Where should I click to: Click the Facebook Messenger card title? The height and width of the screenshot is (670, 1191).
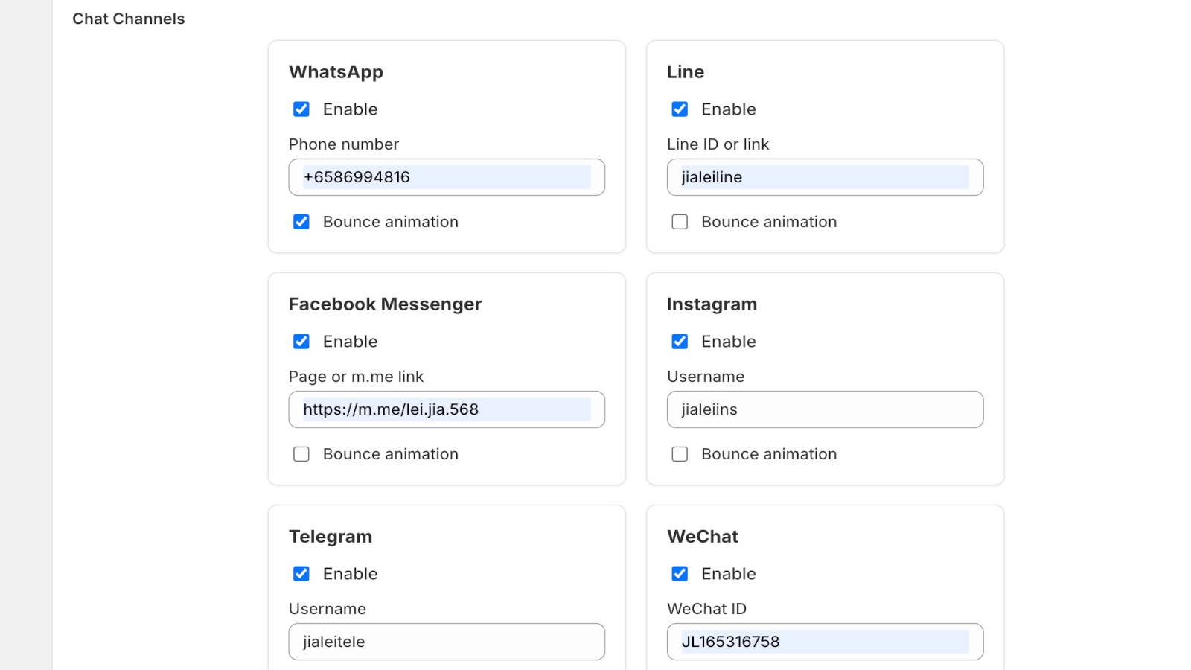click(x=386, y=304)
